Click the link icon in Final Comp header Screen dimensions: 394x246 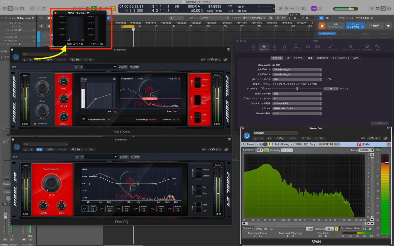pos(226,60)
